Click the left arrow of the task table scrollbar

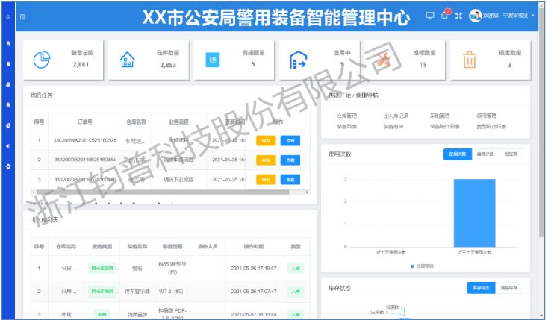34,192
